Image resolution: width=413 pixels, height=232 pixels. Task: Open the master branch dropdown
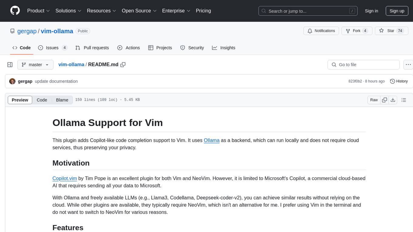point(36,65)
